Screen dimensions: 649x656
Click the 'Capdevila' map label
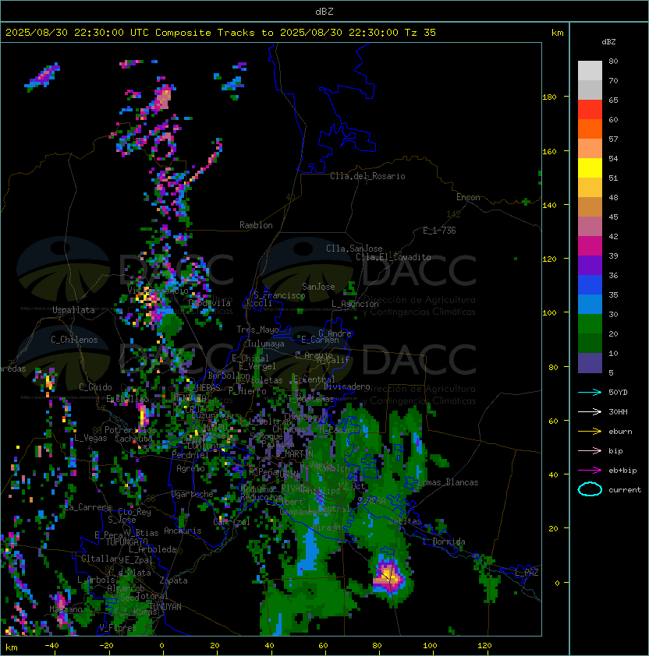(x=210, y=303)
